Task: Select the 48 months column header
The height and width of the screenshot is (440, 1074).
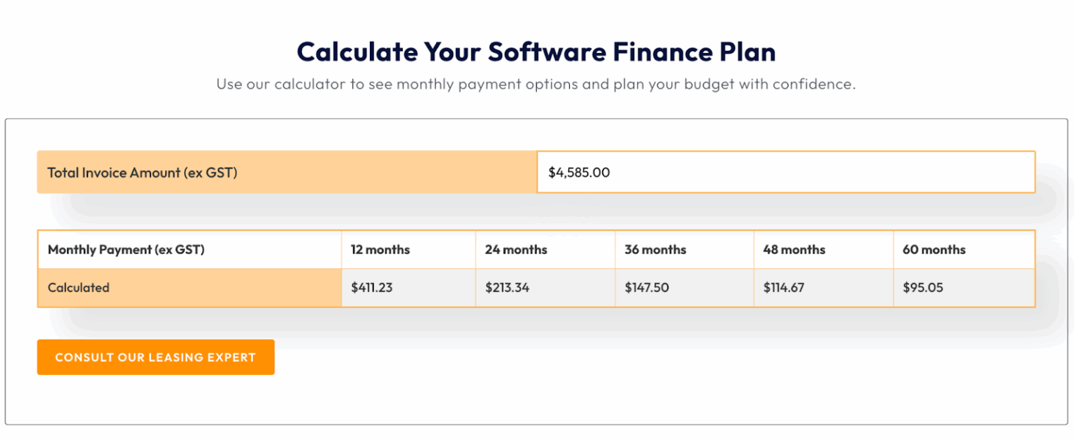Action: (824, 249)
